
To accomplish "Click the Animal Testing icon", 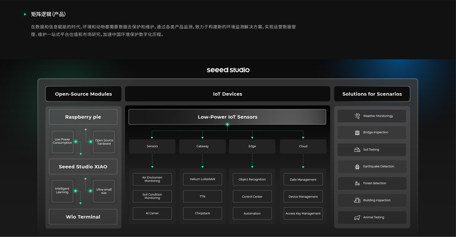I will [x=357, y=217].
